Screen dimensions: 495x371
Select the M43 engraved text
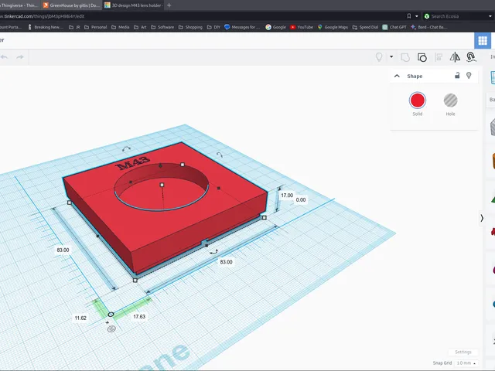point(133,163)
